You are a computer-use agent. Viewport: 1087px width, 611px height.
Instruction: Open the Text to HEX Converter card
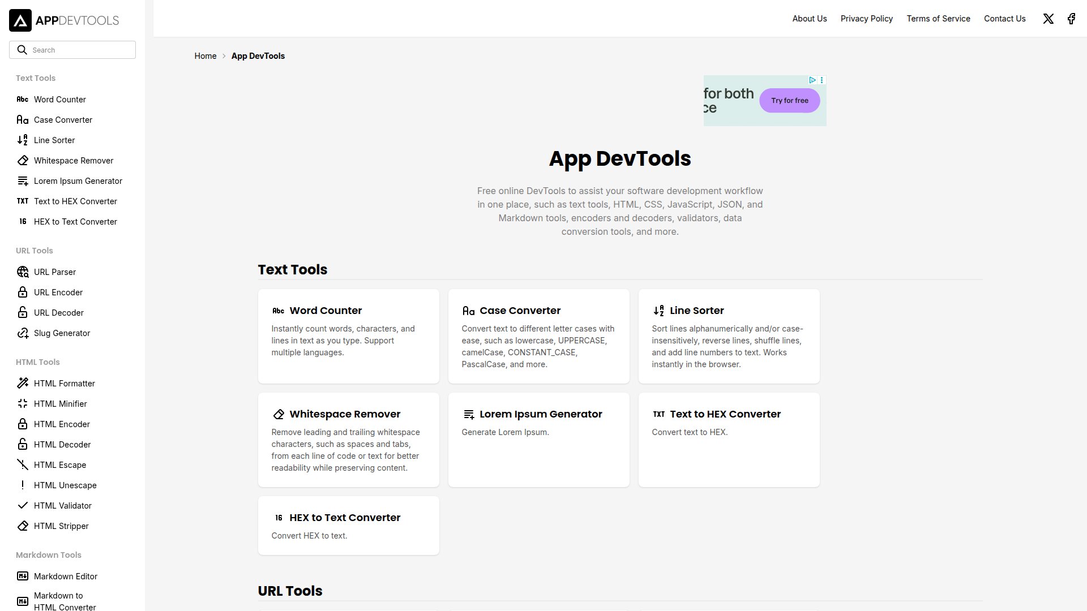[x=729, y=440]
